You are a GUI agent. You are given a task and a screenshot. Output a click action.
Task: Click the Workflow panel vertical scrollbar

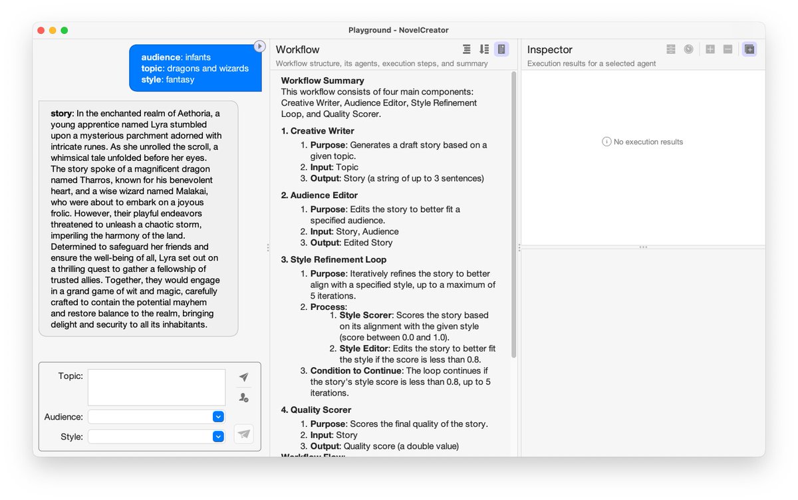[x=513, y=214]
